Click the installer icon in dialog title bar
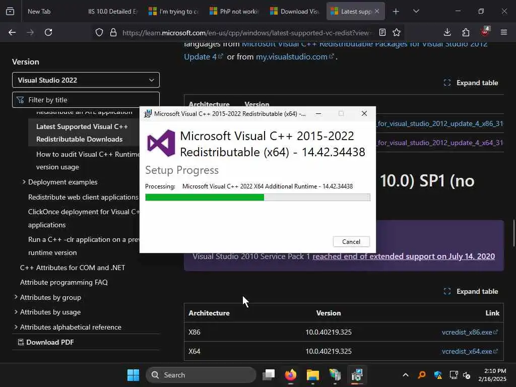Screen dimensions: 516x387 [148, 113]
